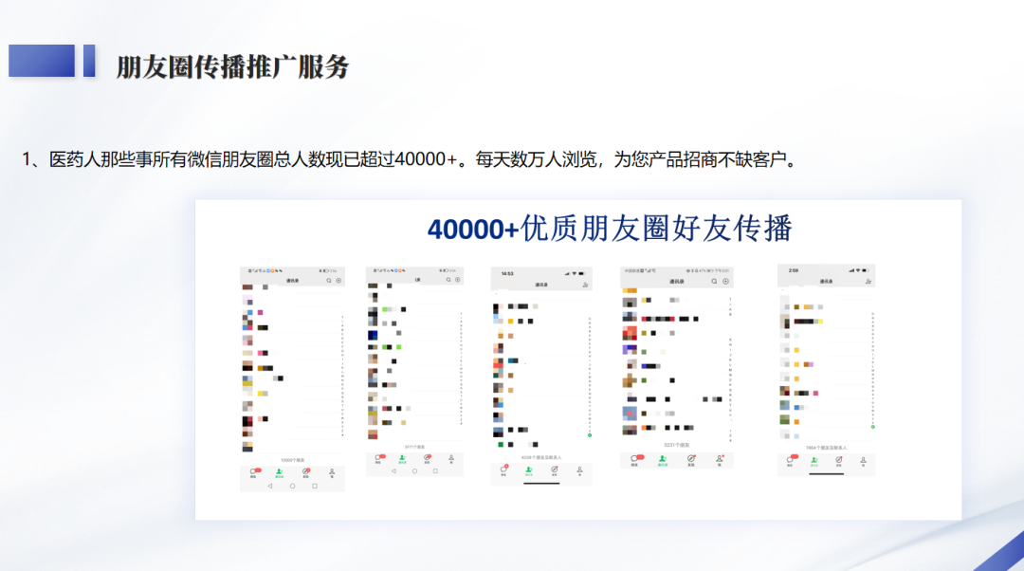Open the Me profile icon on the bottom bar

pyautogui.click(x=332, y=470)
